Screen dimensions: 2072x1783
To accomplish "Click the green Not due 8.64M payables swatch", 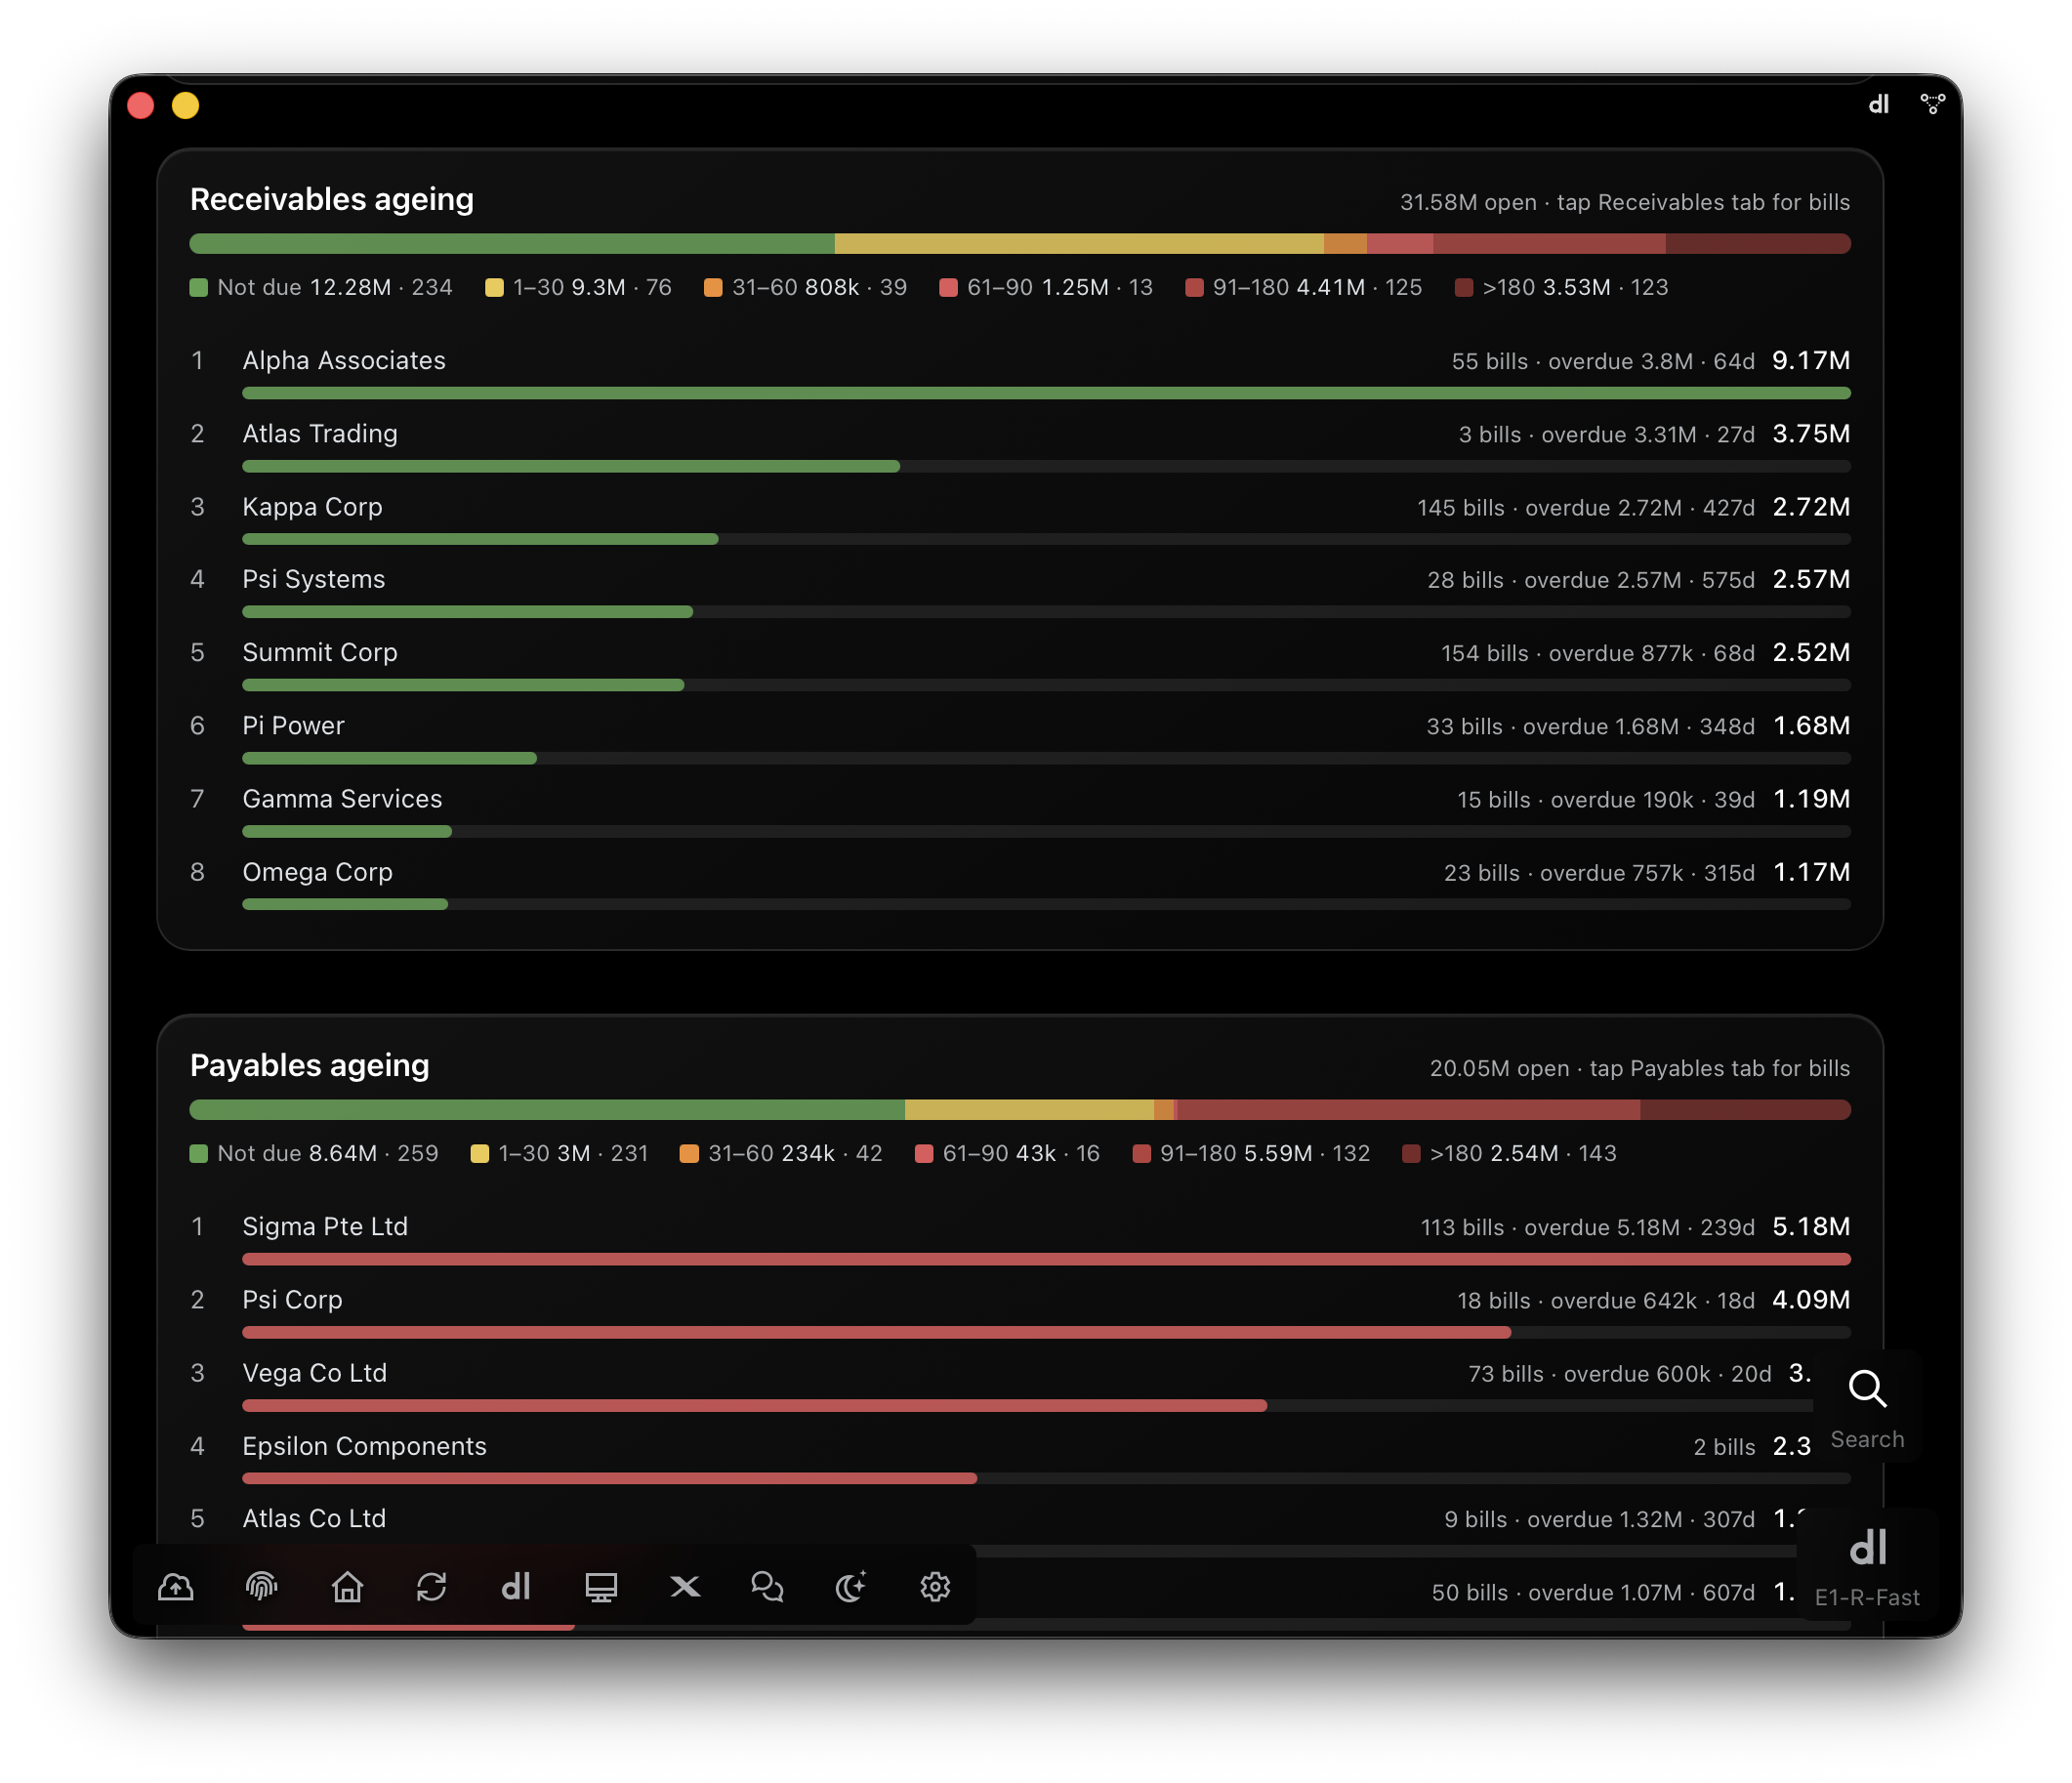I will 199,1154.
